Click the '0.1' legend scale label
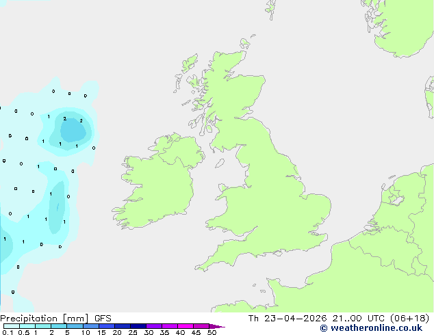The width and height of the screenshot is (434, 335). pyautogui.click(x=8, y=332)
